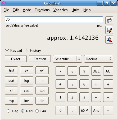Click the store result notepad icon
The image size is (118, 120).
coord(109,30)
